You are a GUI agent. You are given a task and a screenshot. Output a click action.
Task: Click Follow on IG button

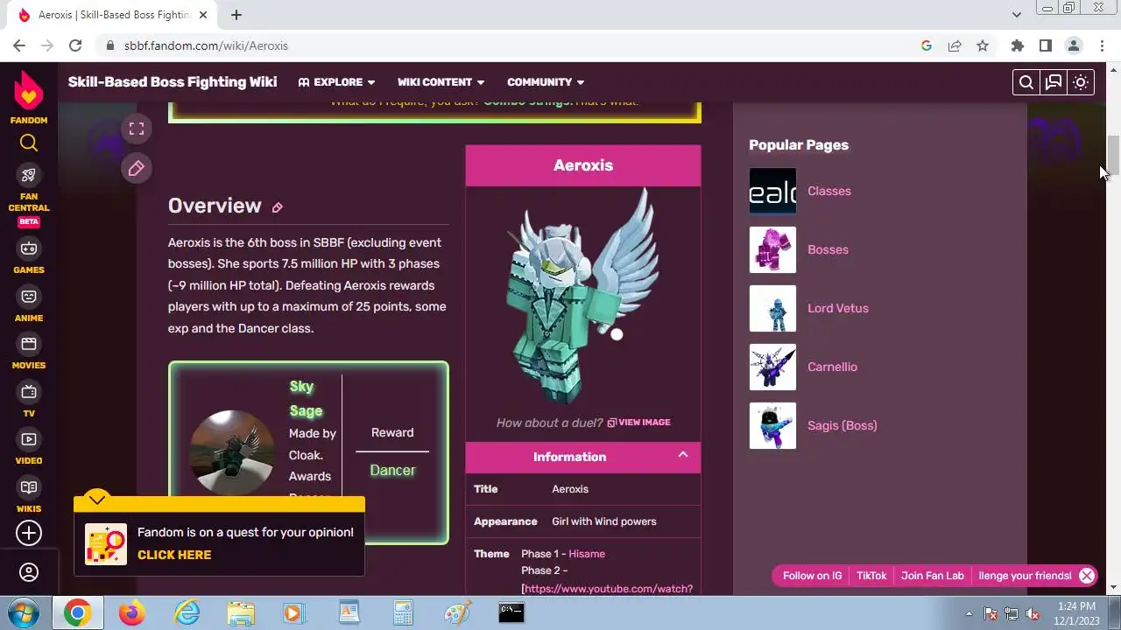click(812, 576)
